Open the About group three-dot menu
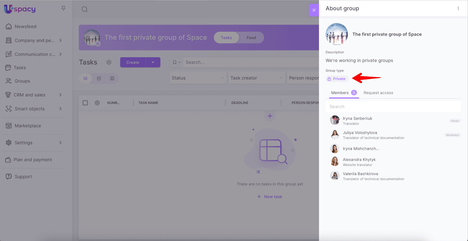 tap(458, 8)
